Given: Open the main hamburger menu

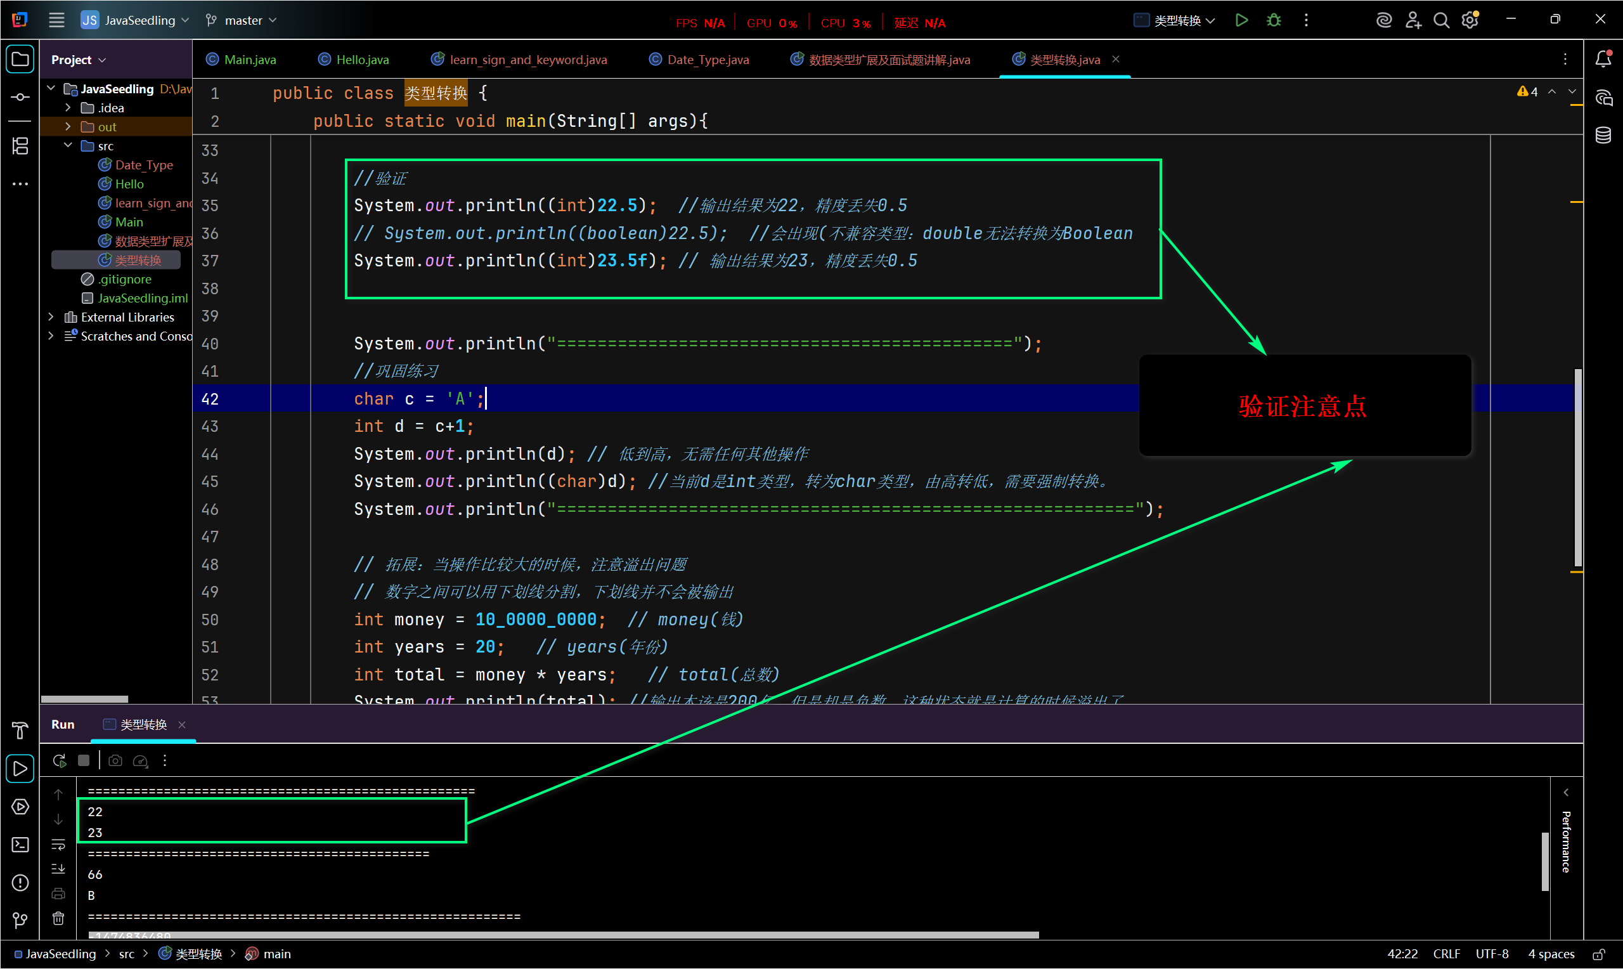Looking at the screenshot, I should click(x=57, y=20).
